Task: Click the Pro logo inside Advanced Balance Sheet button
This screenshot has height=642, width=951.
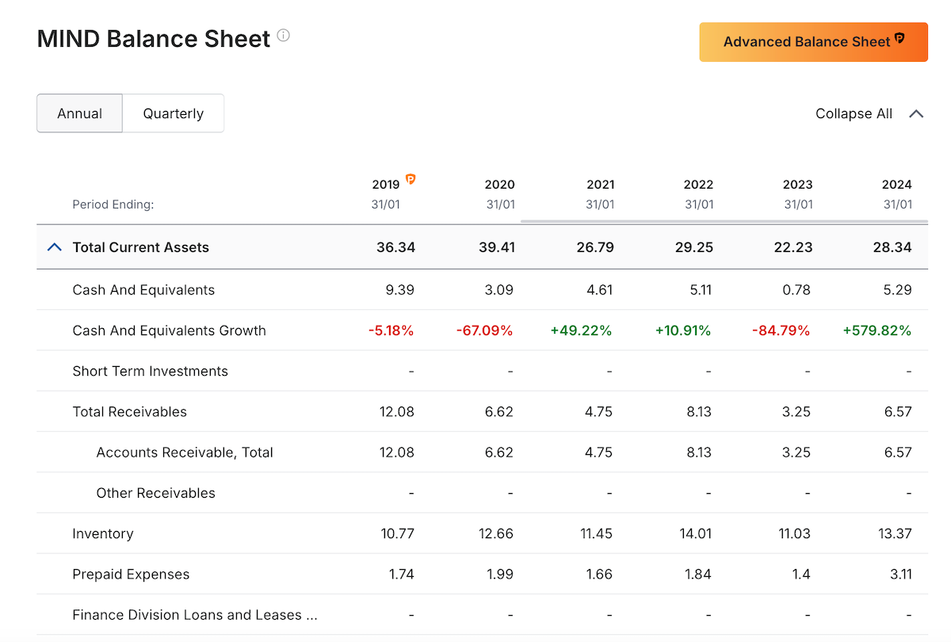Action: coord(899,39)
